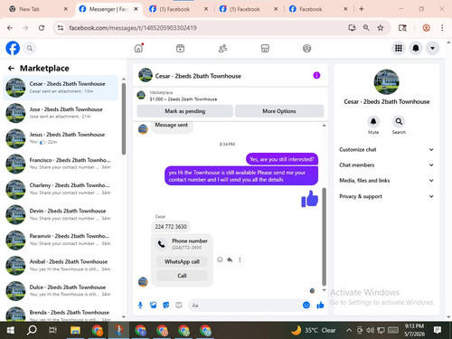Reload the page
This screenshot has width=452, height=339.
(x=42, y=28)
